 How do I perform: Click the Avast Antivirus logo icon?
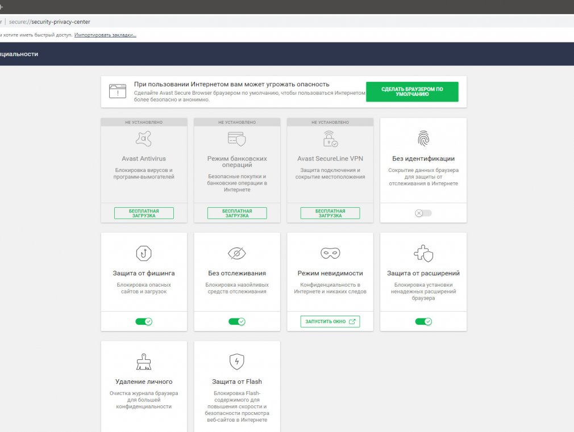(143, 139)
